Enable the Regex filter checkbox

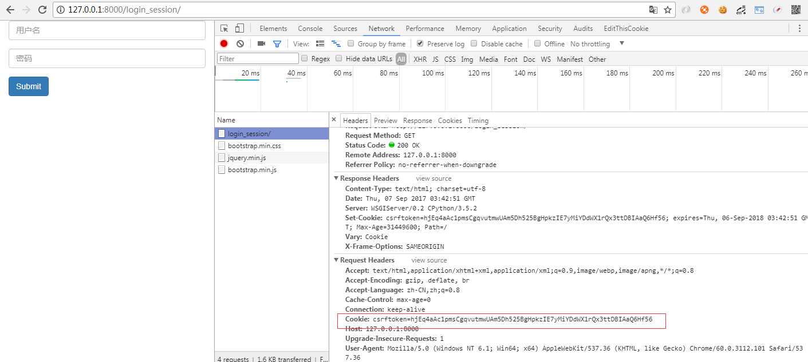click(305, 58)
